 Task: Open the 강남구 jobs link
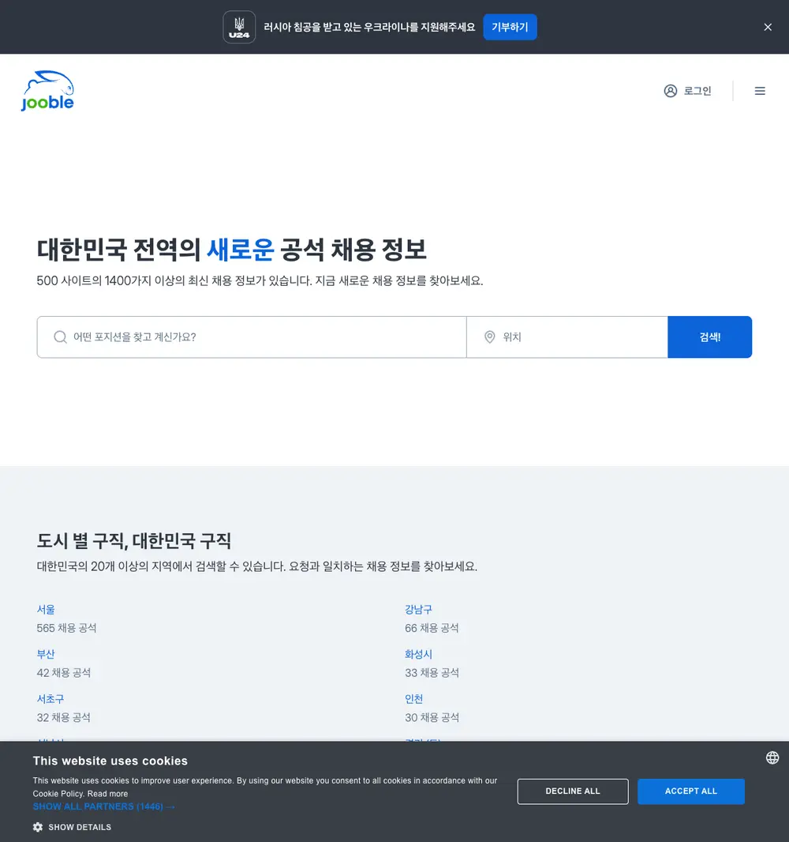(418, 610)
